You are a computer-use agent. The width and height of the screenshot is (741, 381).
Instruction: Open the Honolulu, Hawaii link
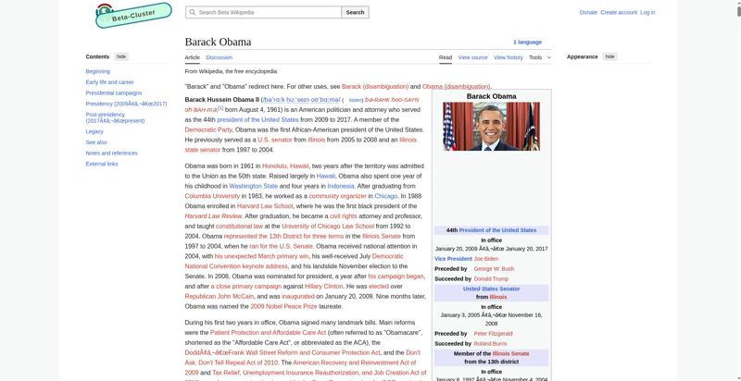(x=285, y=166)
